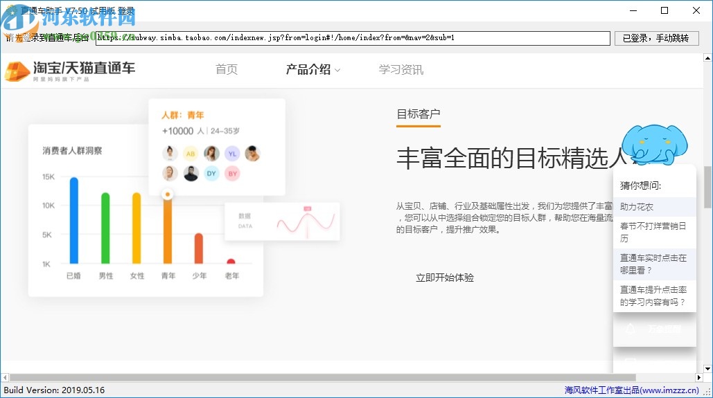Click the 青年 orange bar marker dot
This screenshot has height=398, width=713.
168,195
